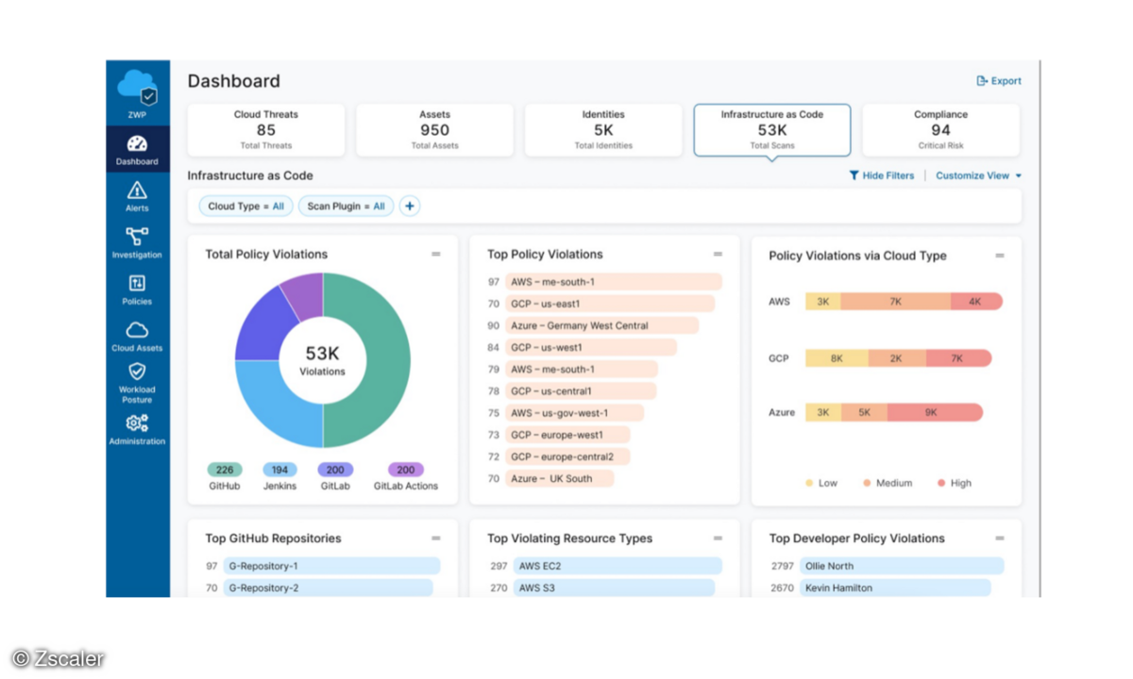Click the Cloud Type = All filter chip
1133x679 pixels.
[x=245, y=207]
